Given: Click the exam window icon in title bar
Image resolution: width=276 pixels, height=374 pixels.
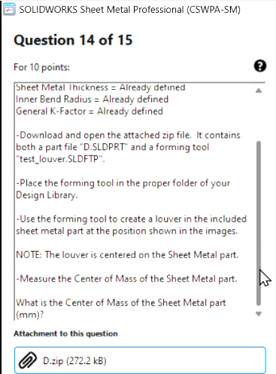Looking at the screenshot, I should tap(9, 10).
